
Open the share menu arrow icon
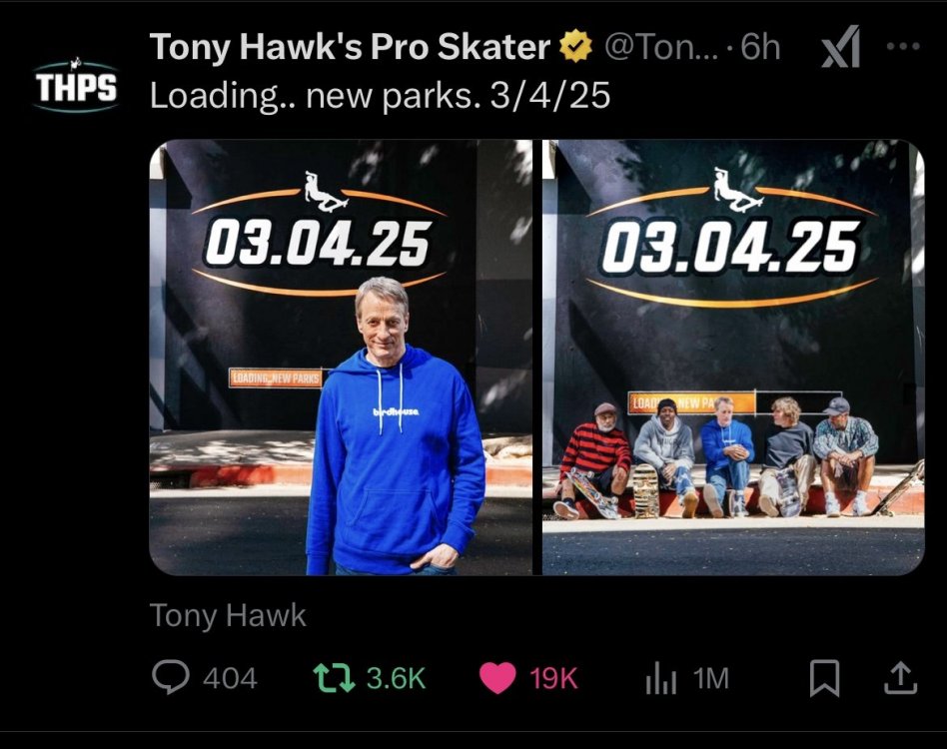pyautogui.click(x=900, y=679)
